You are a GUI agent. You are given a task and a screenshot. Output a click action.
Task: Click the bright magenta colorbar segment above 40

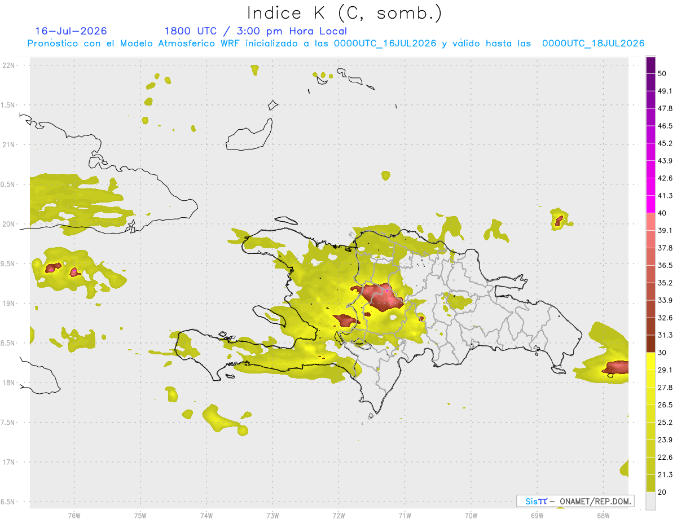(650, 205)
